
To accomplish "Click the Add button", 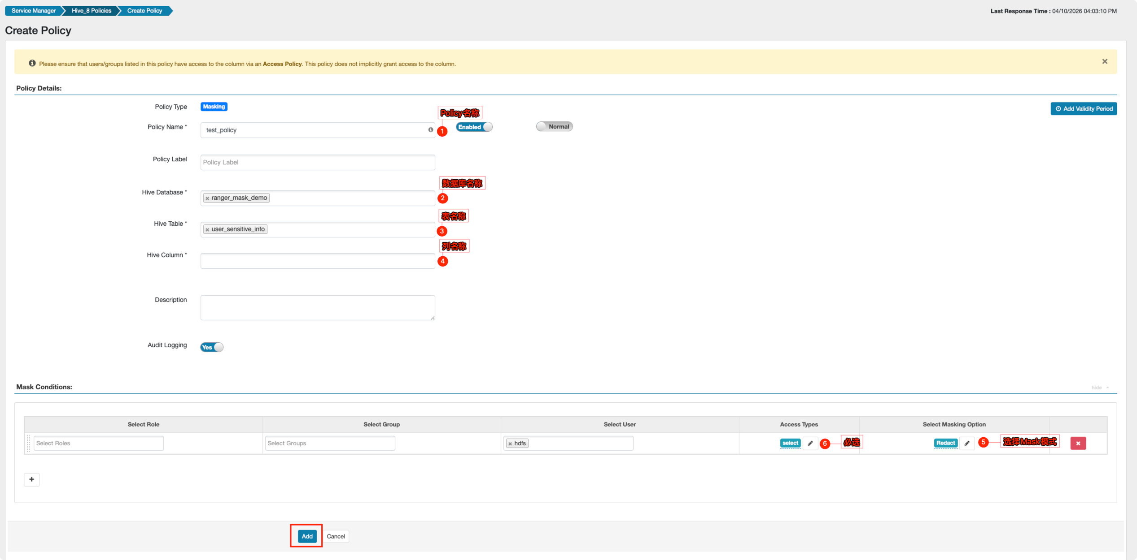I will 307,536.
